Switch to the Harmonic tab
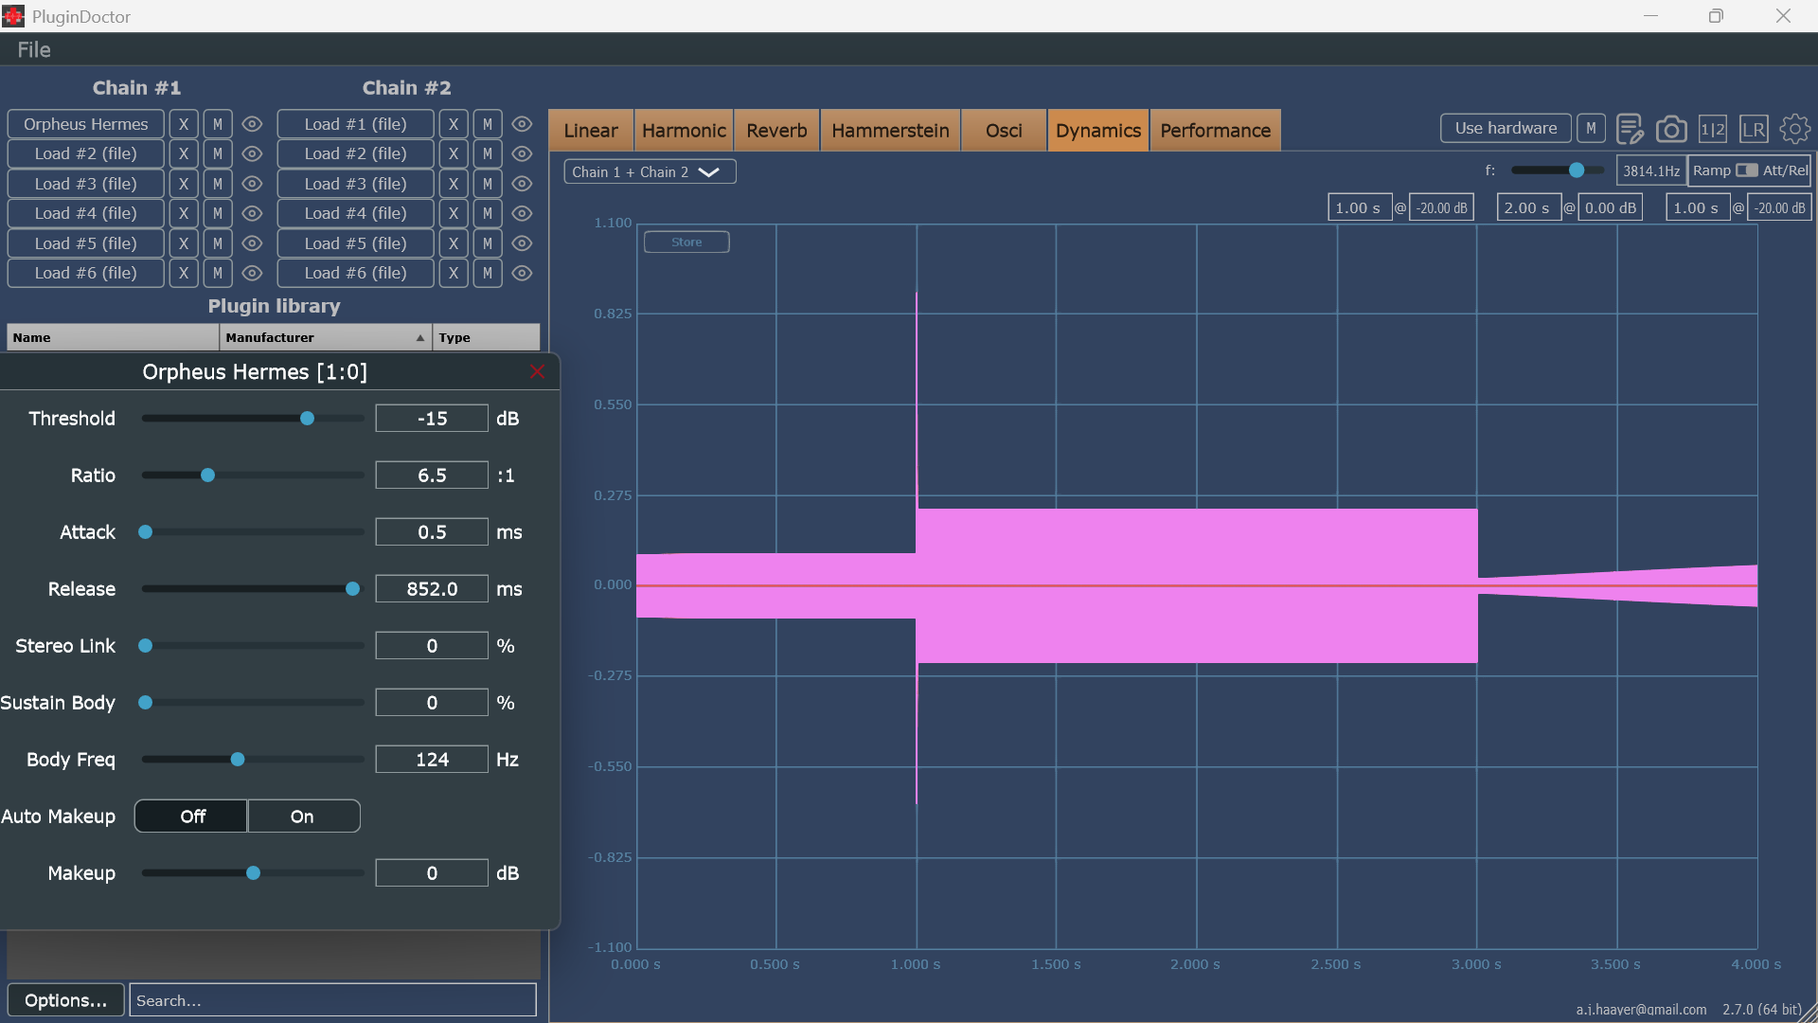 coord(684,131)
